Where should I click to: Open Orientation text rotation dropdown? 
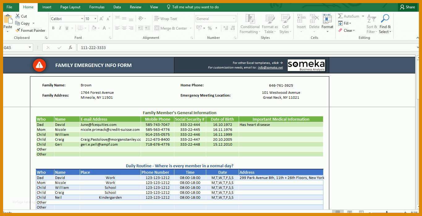142,18
